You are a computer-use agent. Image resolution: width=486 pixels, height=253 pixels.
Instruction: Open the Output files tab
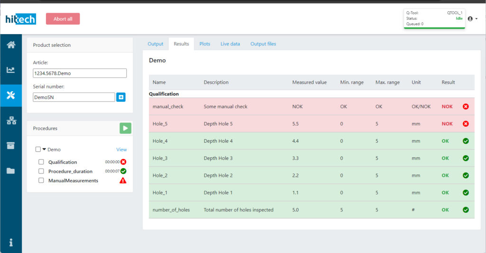[x=263, y=44]
